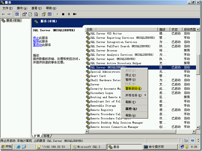
Task: Sort by the 状态 column header
Action: (176, 30)
